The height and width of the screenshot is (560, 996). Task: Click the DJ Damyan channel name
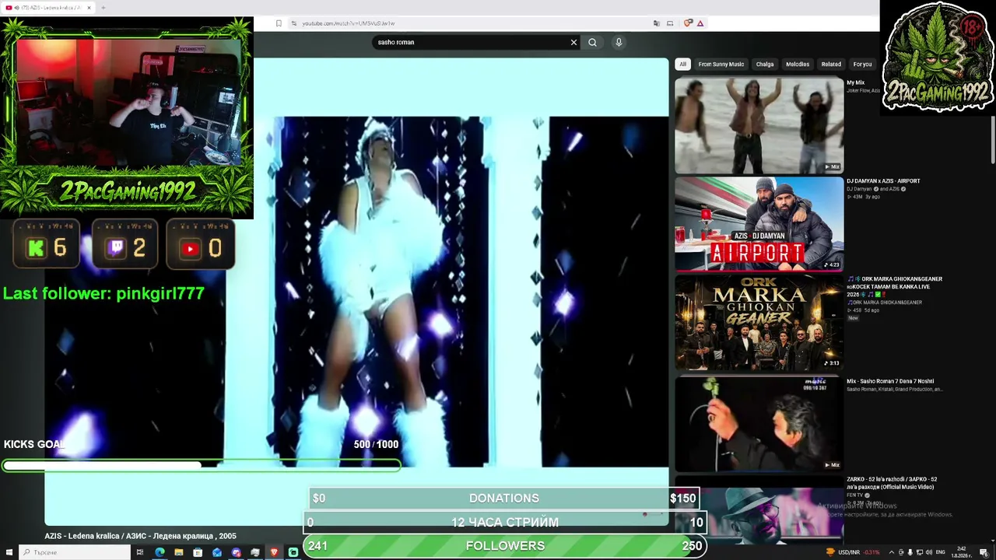(859, 189)
